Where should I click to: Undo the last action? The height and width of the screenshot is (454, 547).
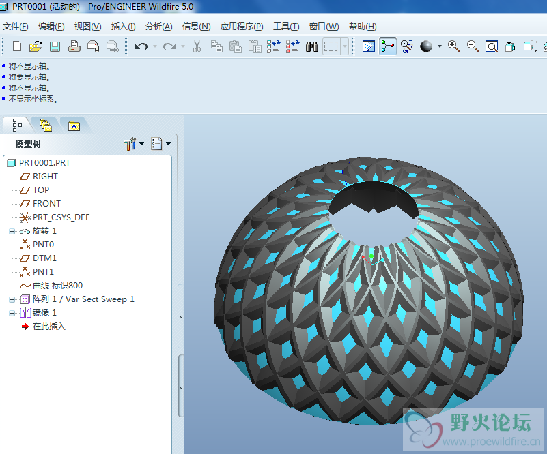click(x=141, y=46)
